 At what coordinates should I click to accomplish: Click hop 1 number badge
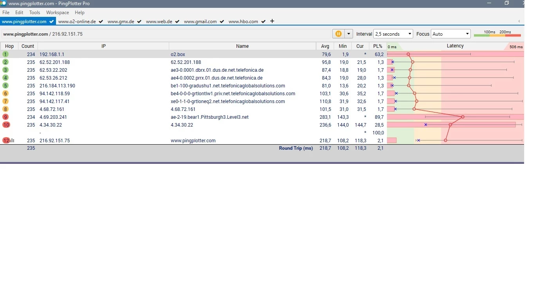coord(5,54)
